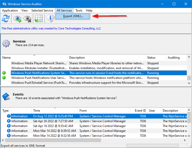Click the events From column header
The image size is (192, 148).
point(104,110)
